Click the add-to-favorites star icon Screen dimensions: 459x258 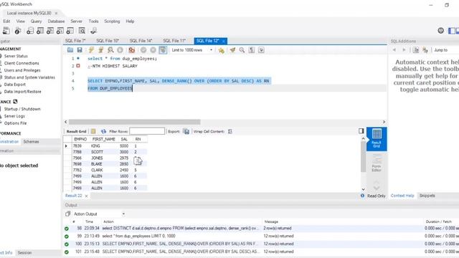click(x=222, y=50)
